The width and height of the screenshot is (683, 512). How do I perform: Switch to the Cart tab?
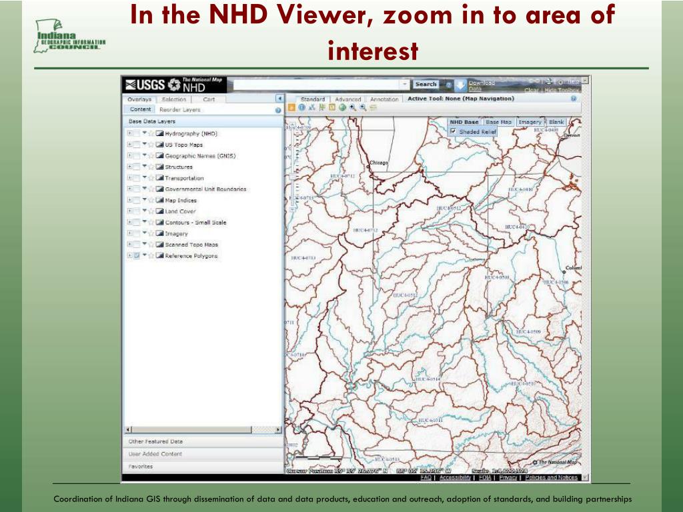209,99
